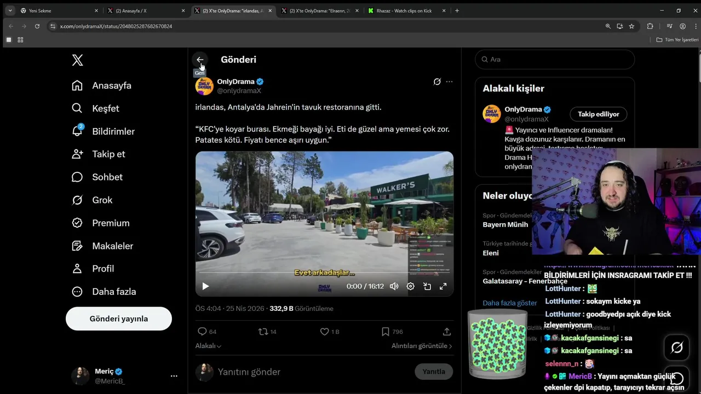
Task: Open account menu dots next to Meriç
Action: pyautogui.click(x=174, y=376)
